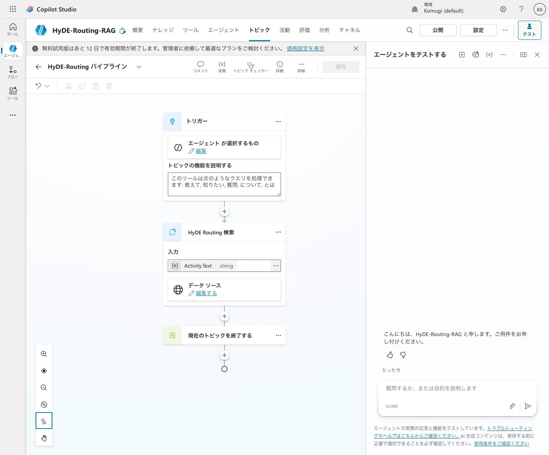Open the app launcher grid icon
Image resolution: width=549 pixels, height=455 pixels.
point(13,9)
